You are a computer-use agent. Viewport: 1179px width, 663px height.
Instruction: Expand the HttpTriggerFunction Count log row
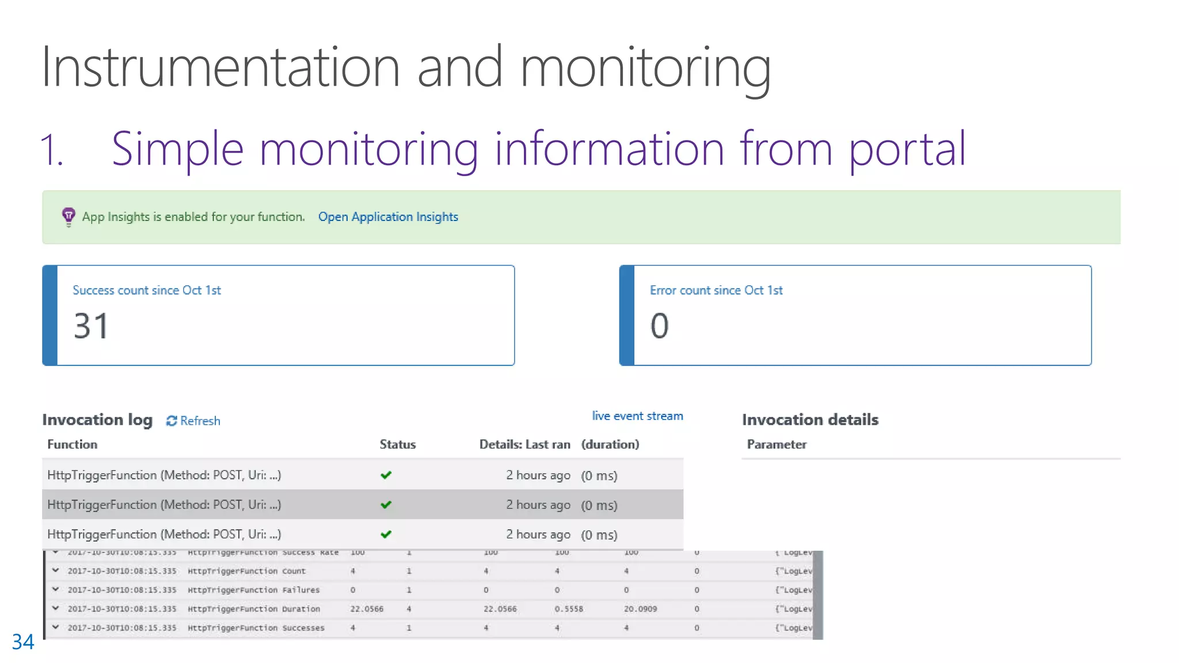pos(56,570)
